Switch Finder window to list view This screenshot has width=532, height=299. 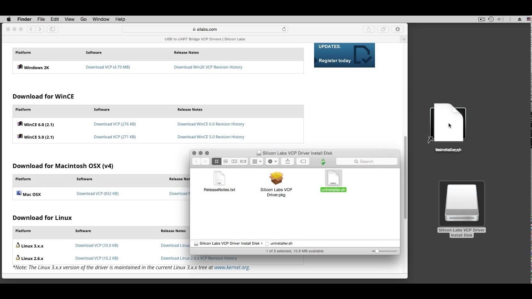coord(225,162)
